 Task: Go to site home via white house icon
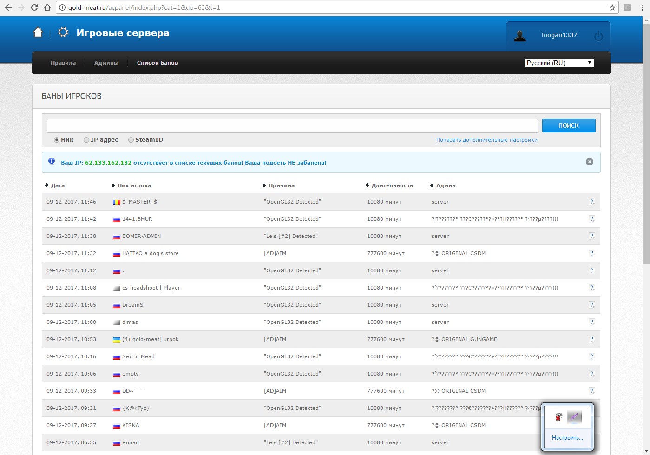(38, 33)
